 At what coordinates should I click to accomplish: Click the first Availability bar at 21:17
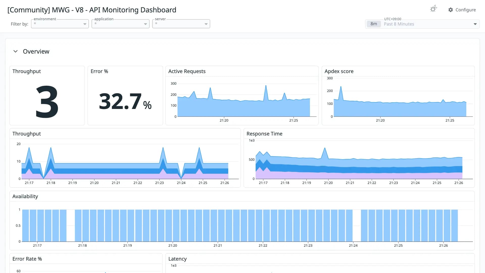(x=25, y=225)
